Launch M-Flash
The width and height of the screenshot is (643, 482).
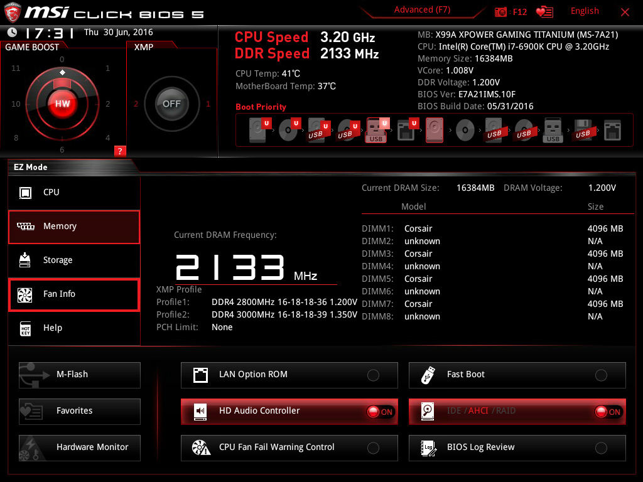tap(80, 375)
